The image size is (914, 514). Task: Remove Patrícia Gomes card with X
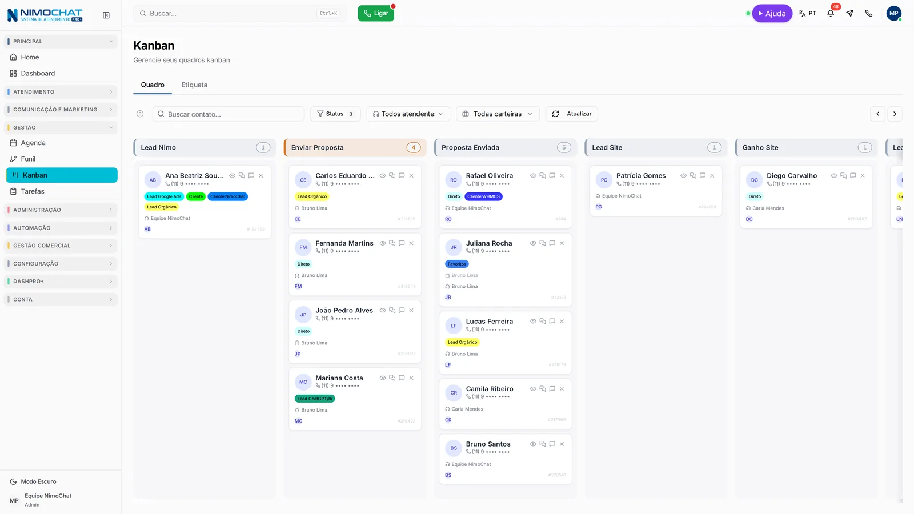pos(712,176)
